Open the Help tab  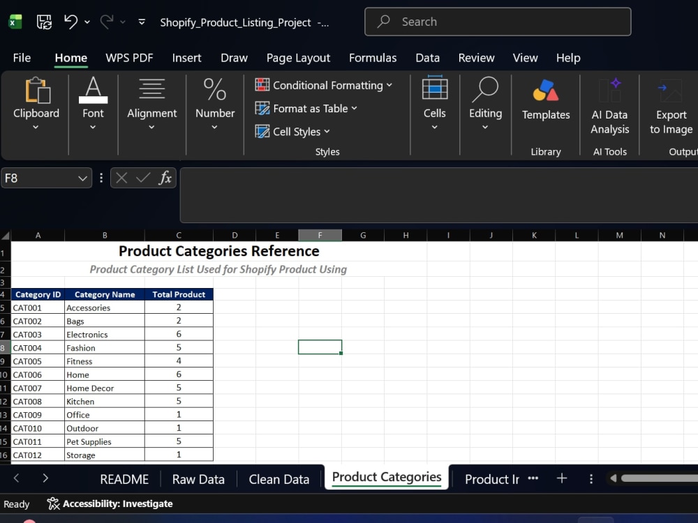pyautogui.click(x=568, y=58)
